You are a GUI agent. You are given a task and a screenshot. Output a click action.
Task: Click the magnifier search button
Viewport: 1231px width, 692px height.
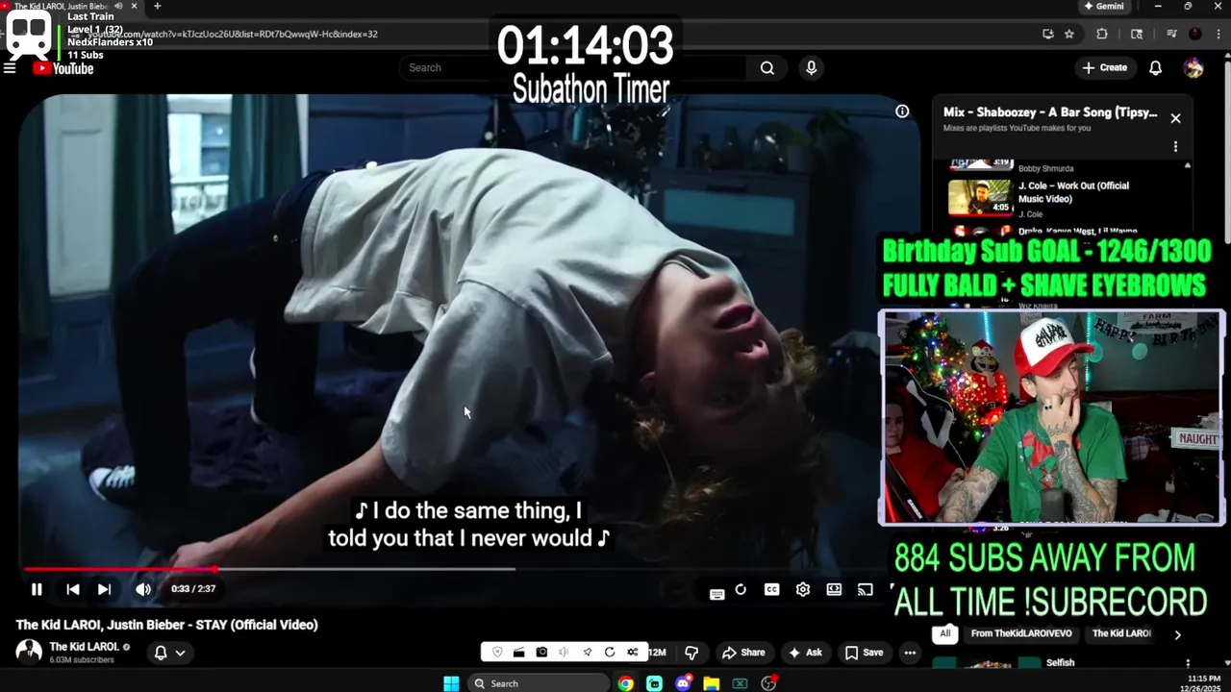pos(766,67)
